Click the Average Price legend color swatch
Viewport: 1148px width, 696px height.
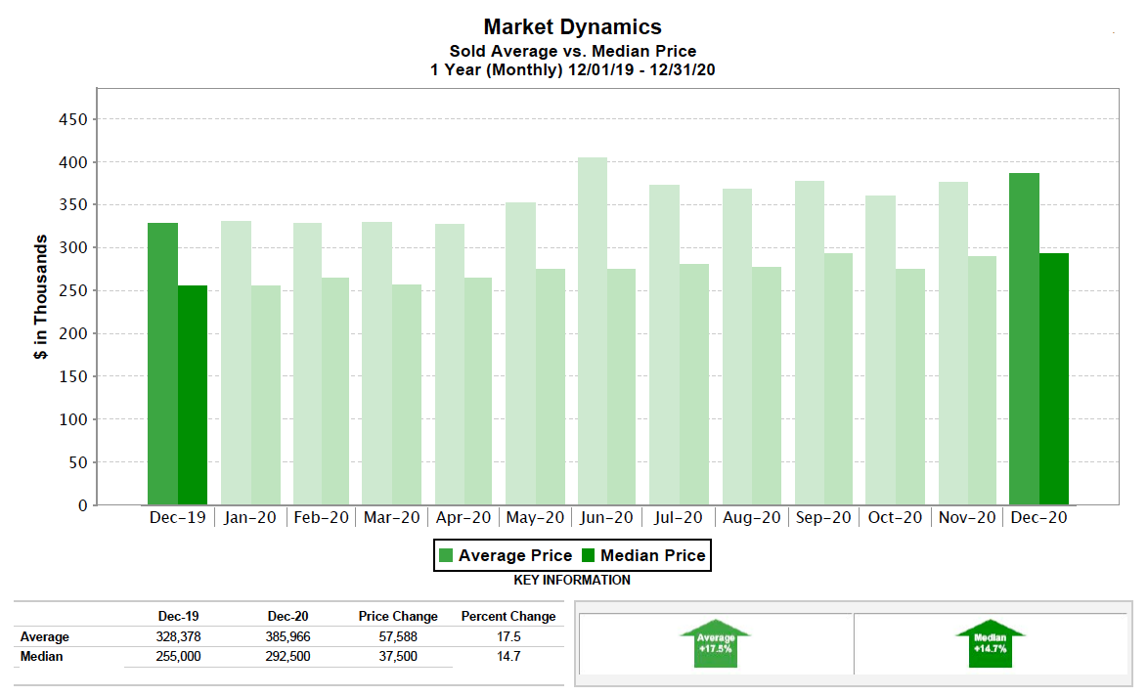(x=445, y=555)
